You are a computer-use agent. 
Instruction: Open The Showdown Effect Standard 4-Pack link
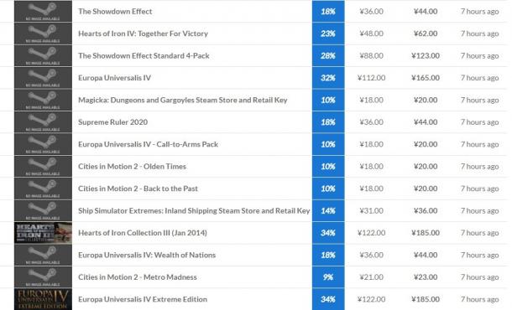coord(144,56)
